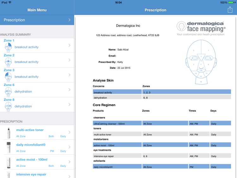Click the name Sabi Afzal
The height and width of the screenshot is (178, 237).
coord(123,50)
